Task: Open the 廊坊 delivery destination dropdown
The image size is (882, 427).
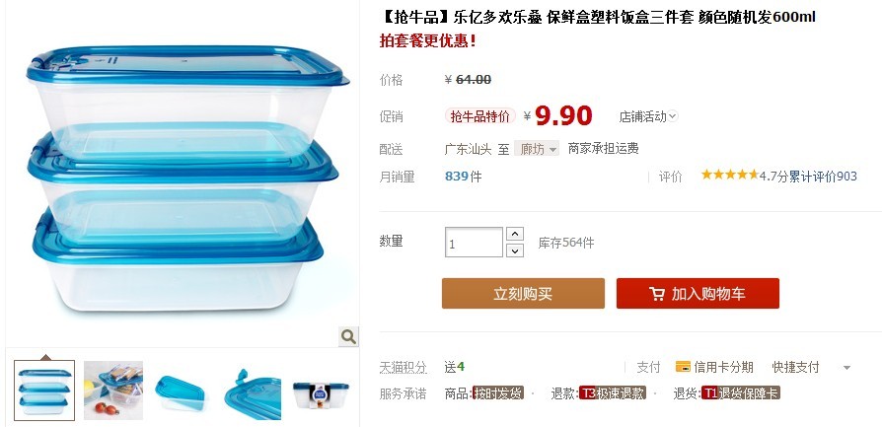Action: click(x=537, y=149)
